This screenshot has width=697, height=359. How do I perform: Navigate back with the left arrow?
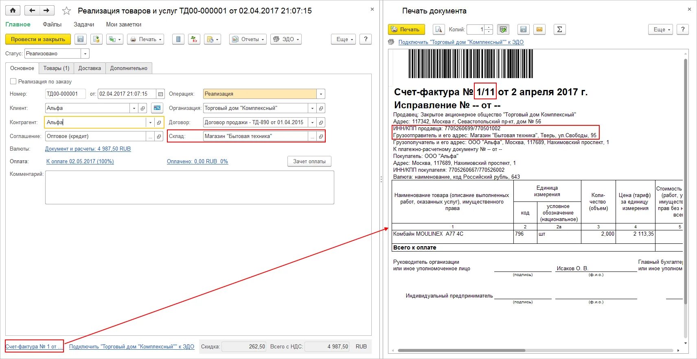32,11
